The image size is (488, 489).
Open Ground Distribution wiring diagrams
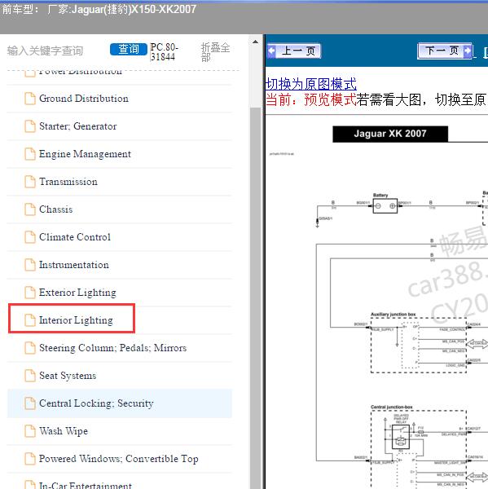coord(84,99)
